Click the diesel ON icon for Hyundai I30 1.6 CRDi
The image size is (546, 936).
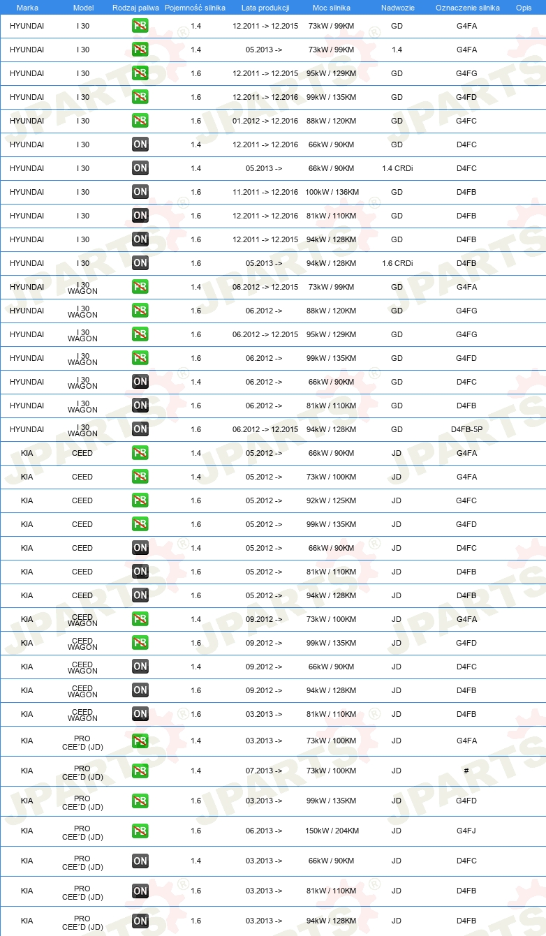coord(140,263)
